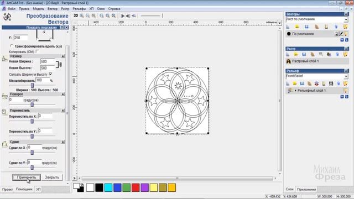Move relief layer up arrow
This screenshot has height=199, width=354.
coord(342,97)
